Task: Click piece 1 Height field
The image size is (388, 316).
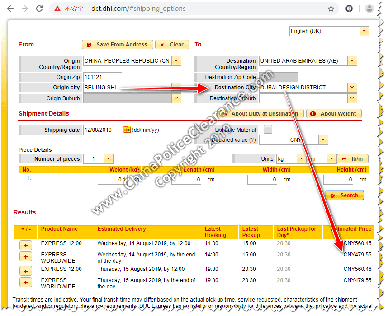Action: 338,180
